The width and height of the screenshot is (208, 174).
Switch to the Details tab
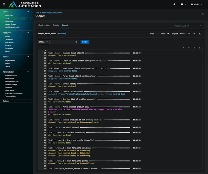(x=56, y=25)
